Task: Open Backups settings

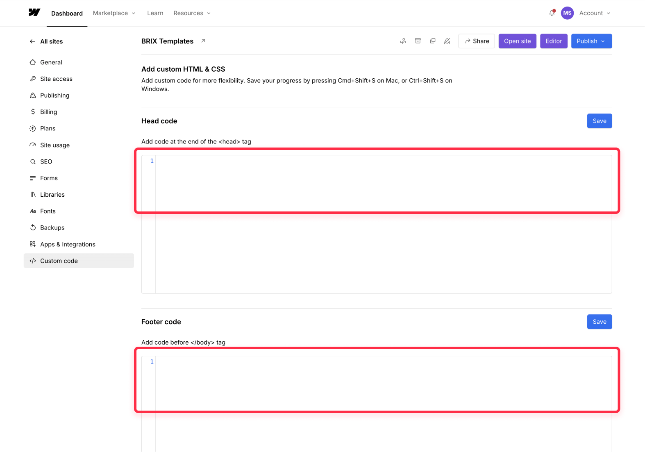Action: coord(79,228)
